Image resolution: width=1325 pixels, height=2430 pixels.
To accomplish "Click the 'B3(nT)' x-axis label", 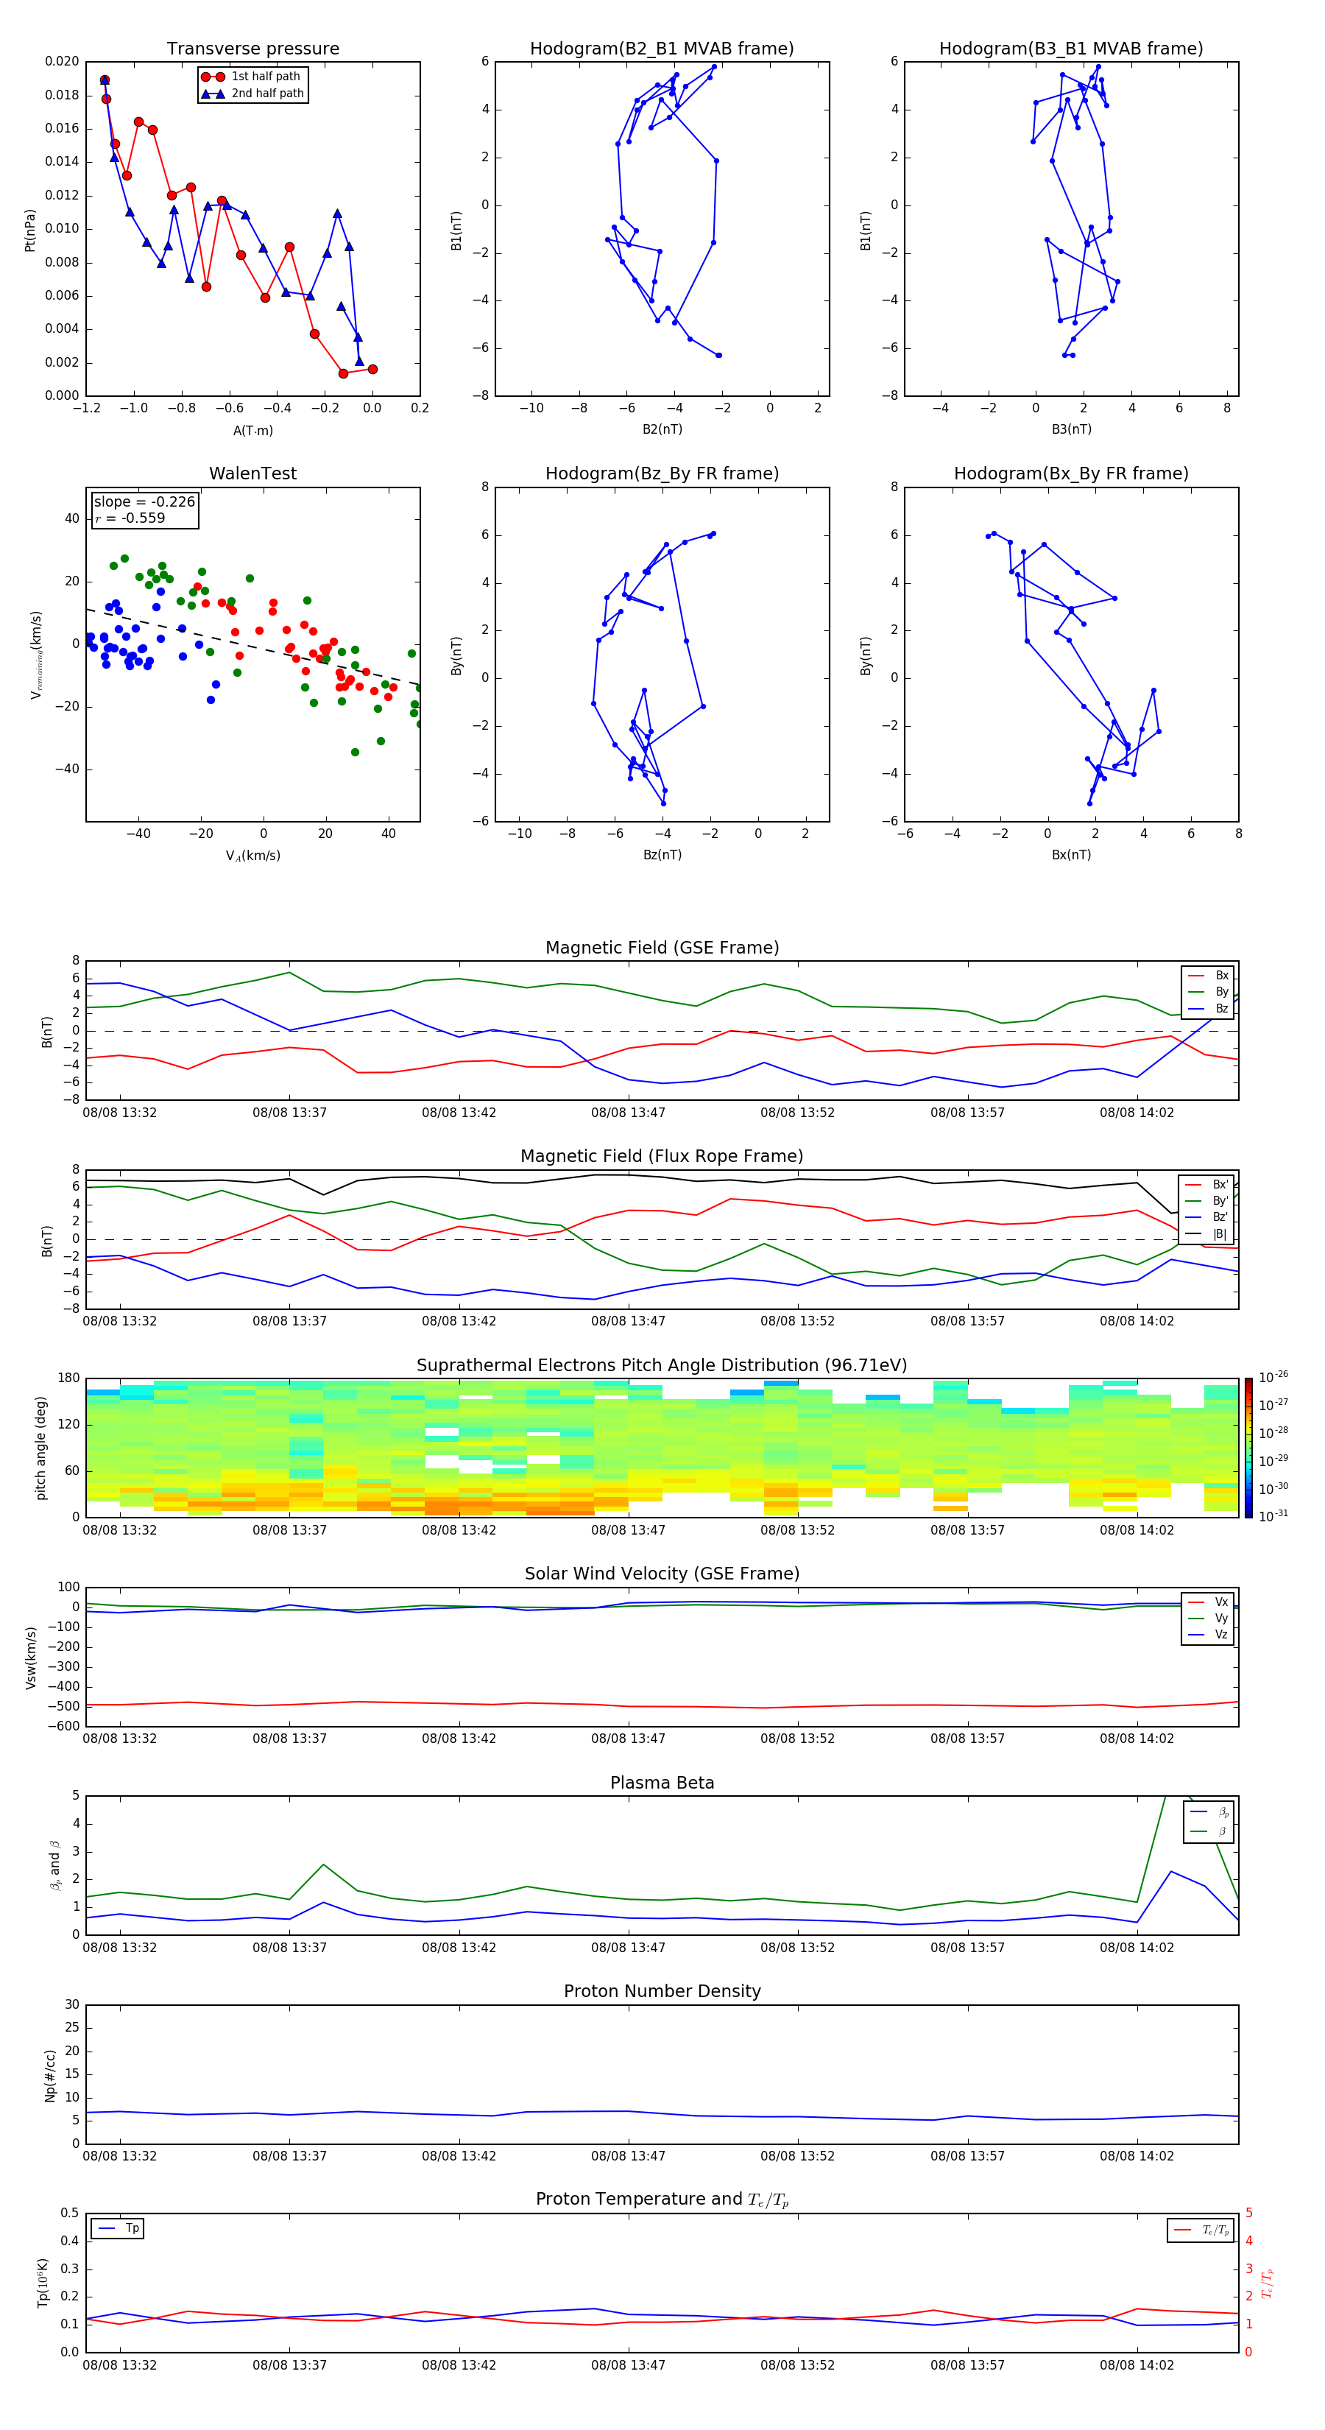I will coord(1071,429).
